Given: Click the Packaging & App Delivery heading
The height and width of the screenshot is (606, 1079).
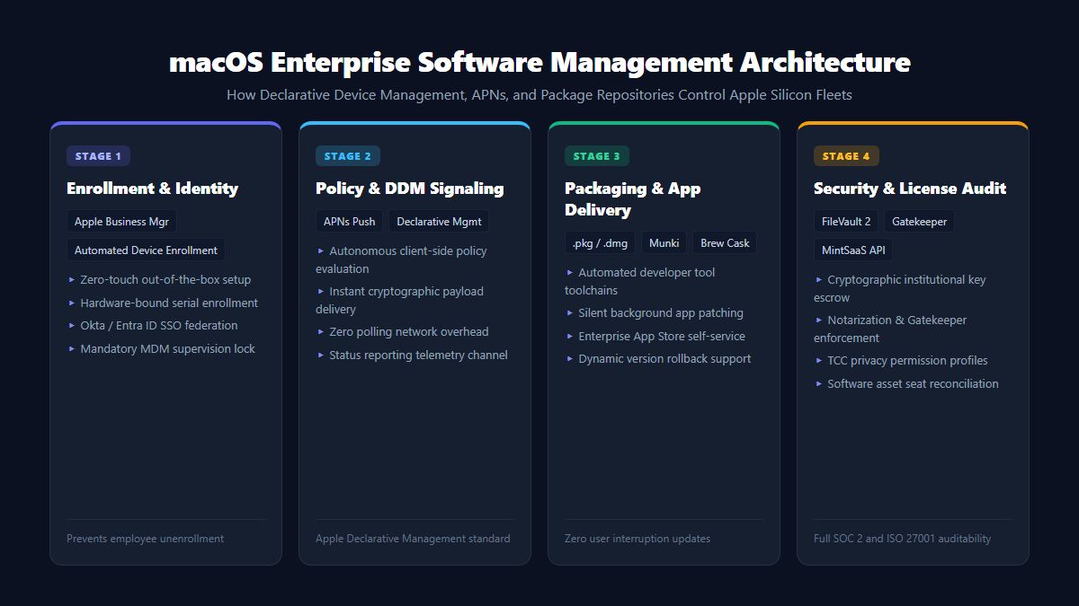Looking at the screenshot, I should [x=633, y=199].
